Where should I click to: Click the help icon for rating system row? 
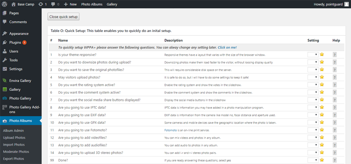[335, 85]
